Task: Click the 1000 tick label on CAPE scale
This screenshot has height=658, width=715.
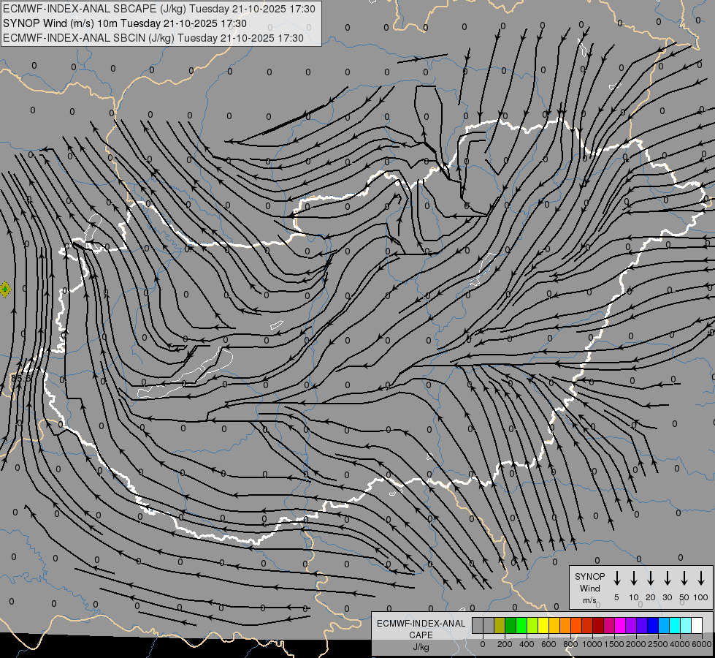Action: pyautogui.click(x=592, y=644)
